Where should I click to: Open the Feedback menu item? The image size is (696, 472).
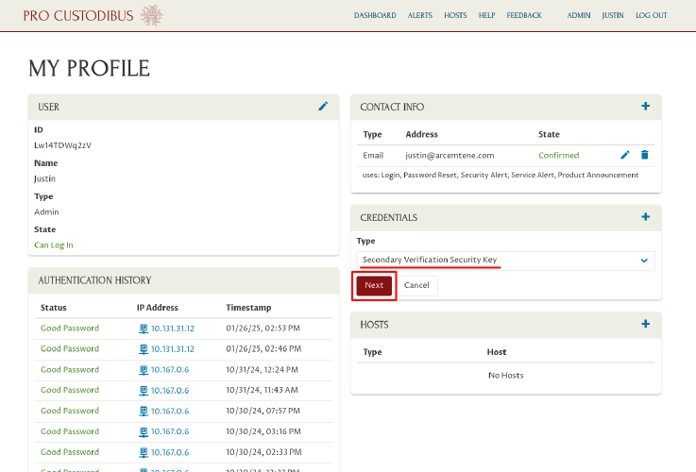524,15
